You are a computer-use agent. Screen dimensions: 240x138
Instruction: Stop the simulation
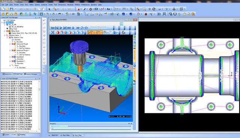(x=73, y=28)
